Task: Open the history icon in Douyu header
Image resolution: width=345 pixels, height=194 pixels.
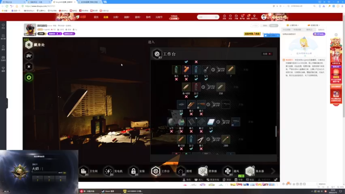Action: click(224, 17)
